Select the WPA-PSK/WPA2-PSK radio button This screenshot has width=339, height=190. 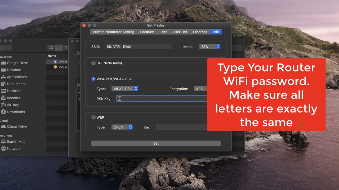point(93,79)
